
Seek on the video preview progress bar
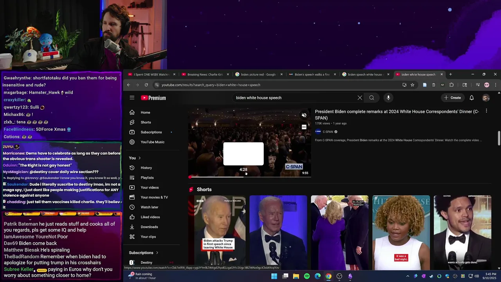click(x=250, y=177)
